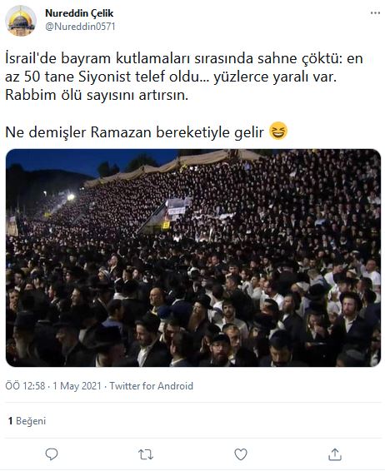Click the retweet arrows icon
Screen dimensions: 385x471
tap(146, 454)
